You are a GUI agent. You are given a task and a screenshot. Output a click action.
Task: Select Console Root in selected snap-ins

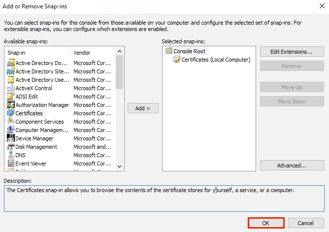[x=190, y=51]
